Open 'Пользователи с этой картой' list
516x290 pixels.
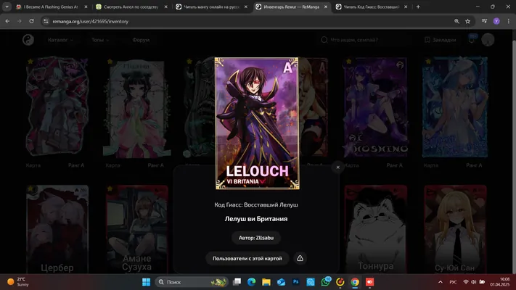247,258
